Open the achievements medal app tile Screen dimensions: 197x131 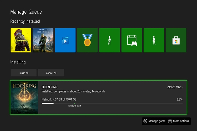point(87,40)
